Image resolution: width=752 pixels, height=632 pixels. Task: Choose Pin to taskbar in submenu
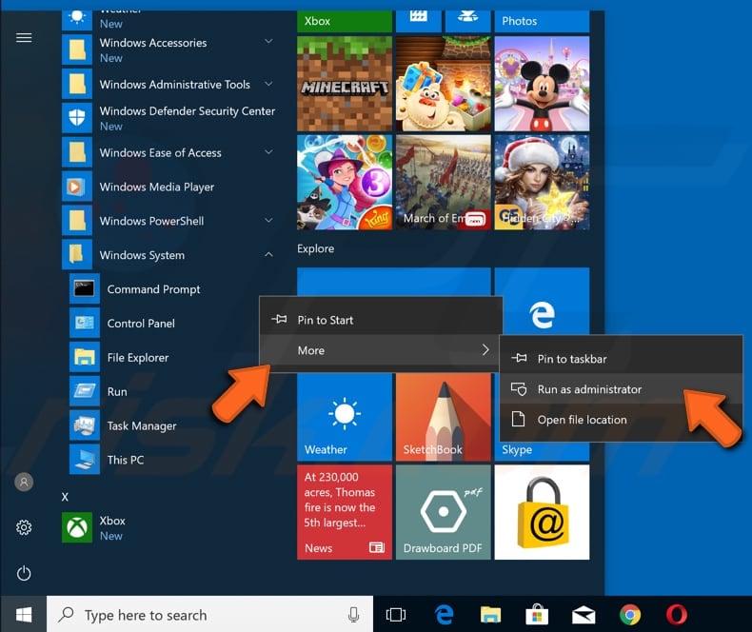[x=621, y=359]
